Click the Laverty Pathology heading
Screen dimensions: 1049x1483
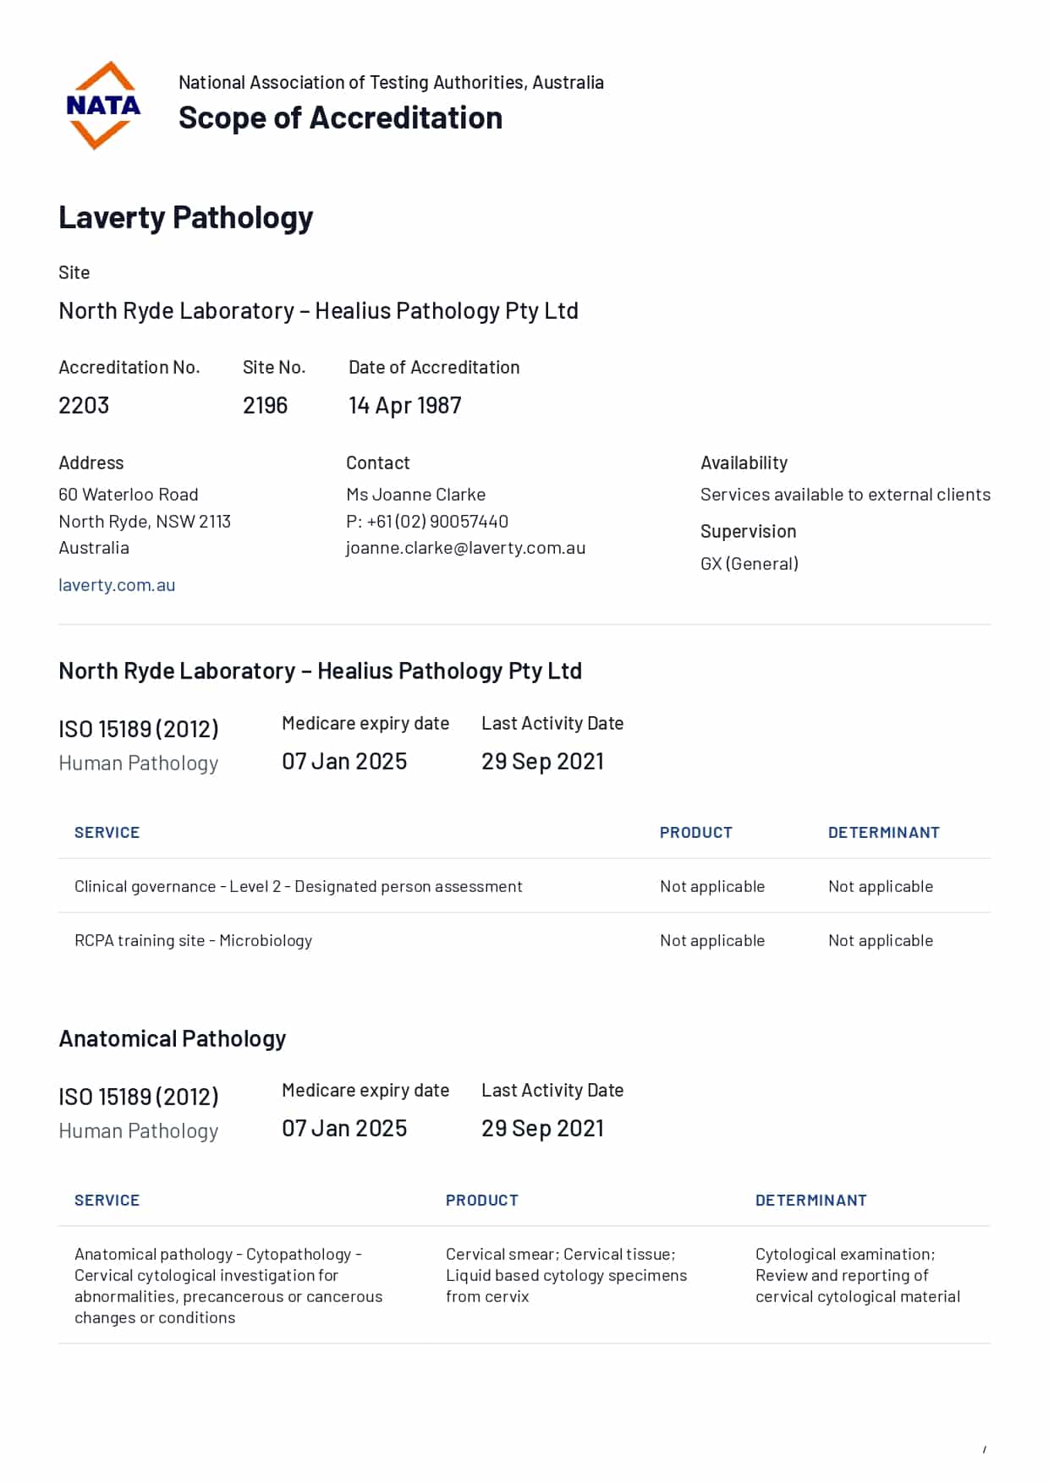click(x=185, y=217)
